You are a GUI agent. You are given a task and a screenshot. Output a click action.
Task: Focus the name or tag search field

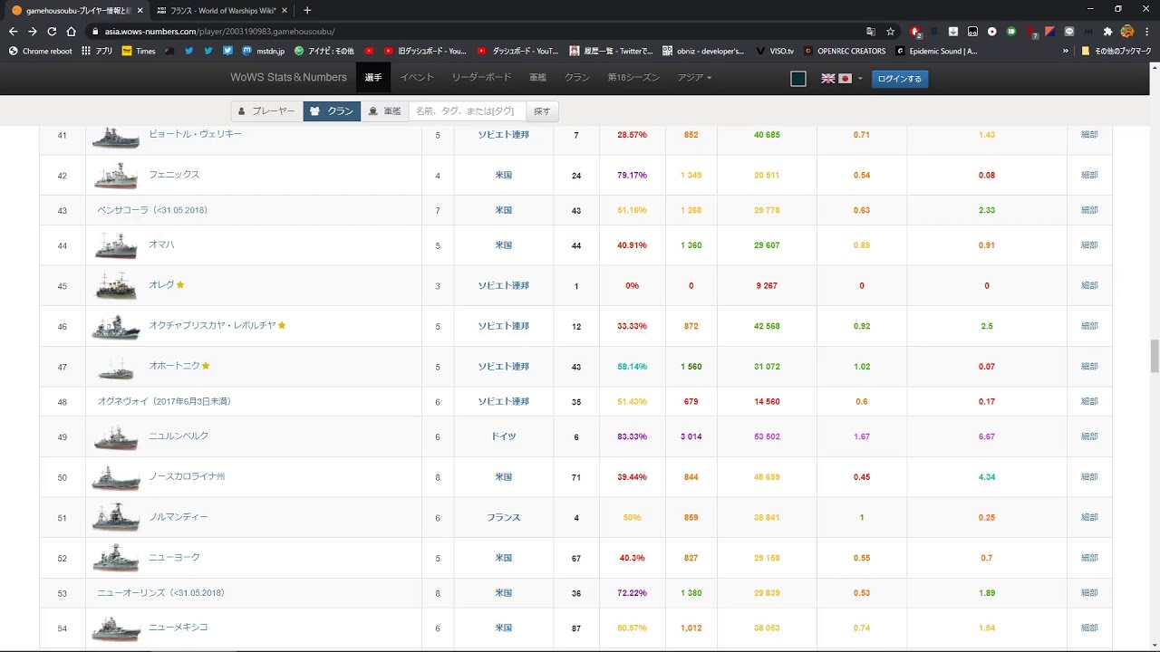(467, 110)
